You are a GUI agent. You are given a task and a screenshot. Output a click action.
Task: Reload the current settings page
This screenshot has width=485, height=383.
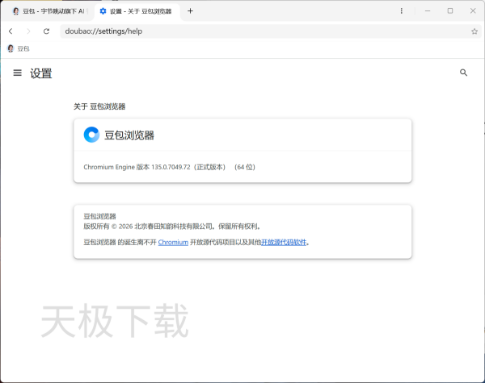[x=46, y=31]
